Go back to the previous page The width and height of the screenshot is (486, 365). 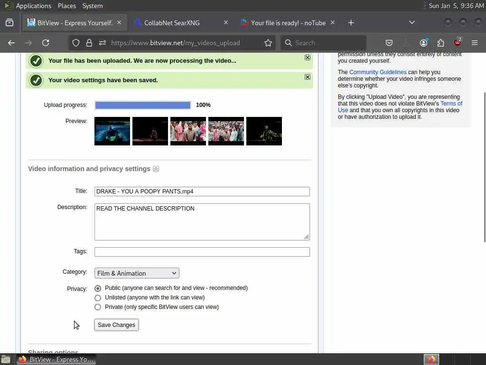tap(11, 43)
